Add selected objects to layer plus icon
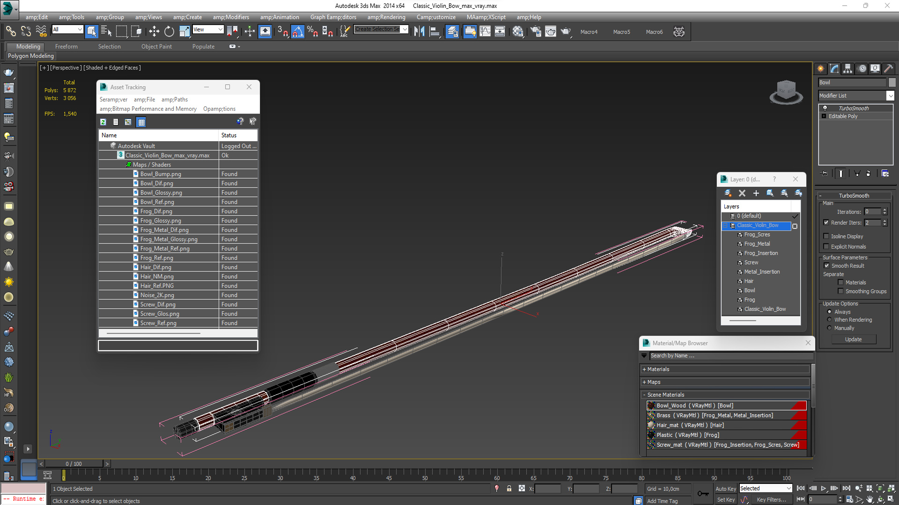Image resolution: width=899 pixels, height=505 pixels. (x=756, y=193)
